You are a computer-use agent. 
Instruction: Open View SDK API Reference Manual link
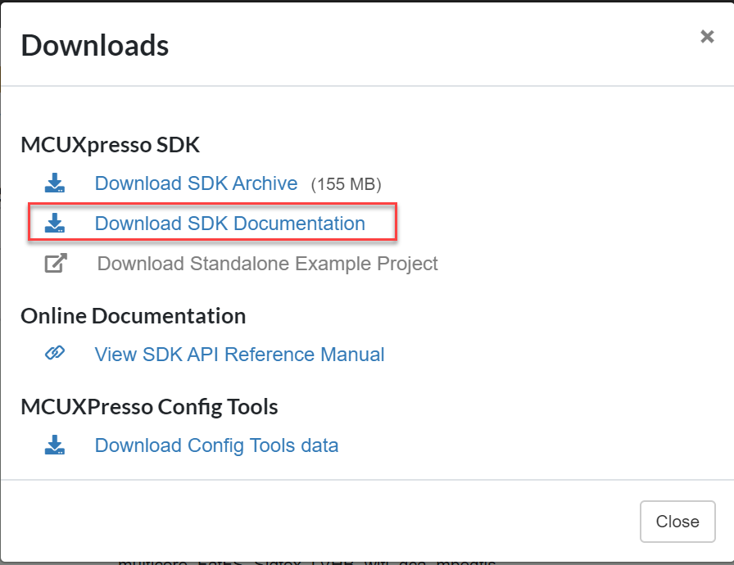(239, 355)
